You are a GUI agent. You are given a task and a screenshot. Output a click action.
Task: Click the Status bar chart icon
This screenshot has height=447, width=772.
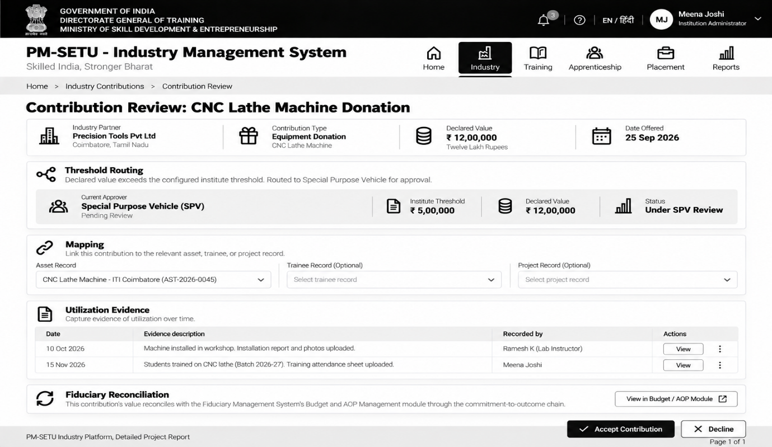point(623,206)
